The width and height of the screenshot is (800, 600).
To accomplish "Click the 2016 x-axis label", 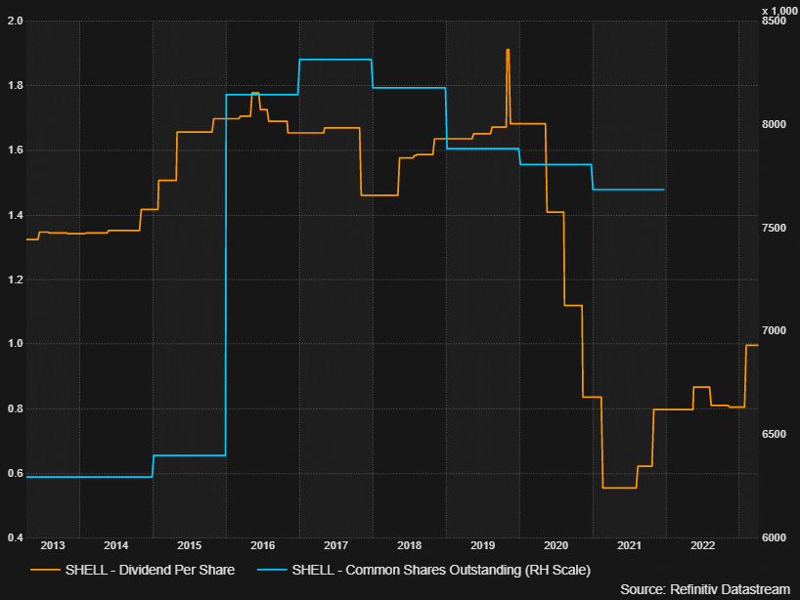I will click(263, 545).
